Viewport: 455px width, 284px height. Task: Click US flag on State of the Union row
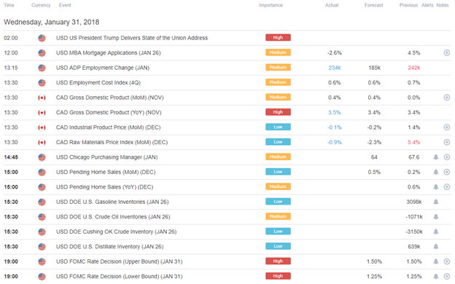point(42,38)
